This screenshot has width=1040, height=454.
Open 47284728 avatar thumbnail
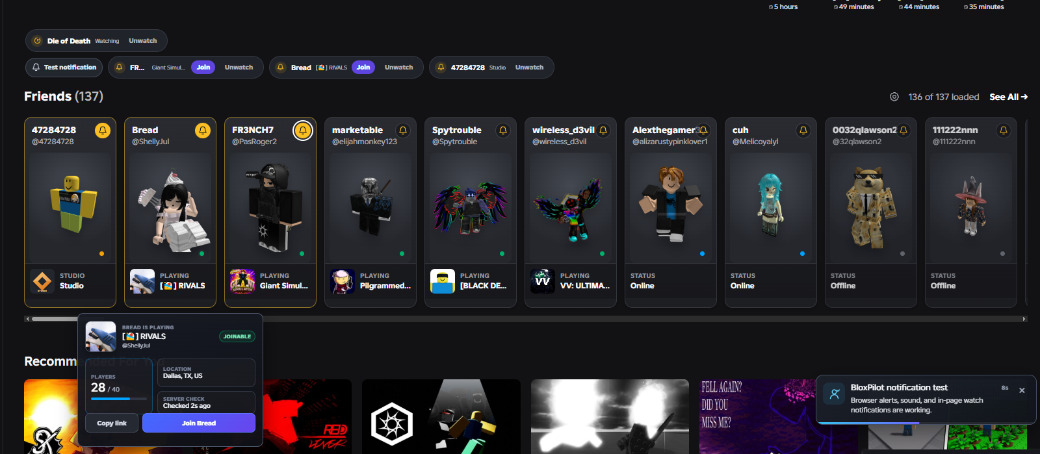click(x=70, y=208)
